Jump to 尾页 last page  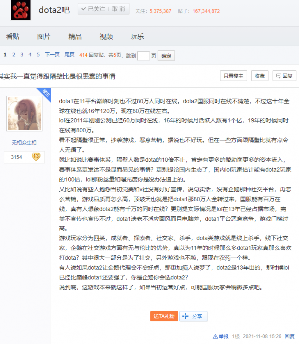pyautogui.click(x=69, y=55)
